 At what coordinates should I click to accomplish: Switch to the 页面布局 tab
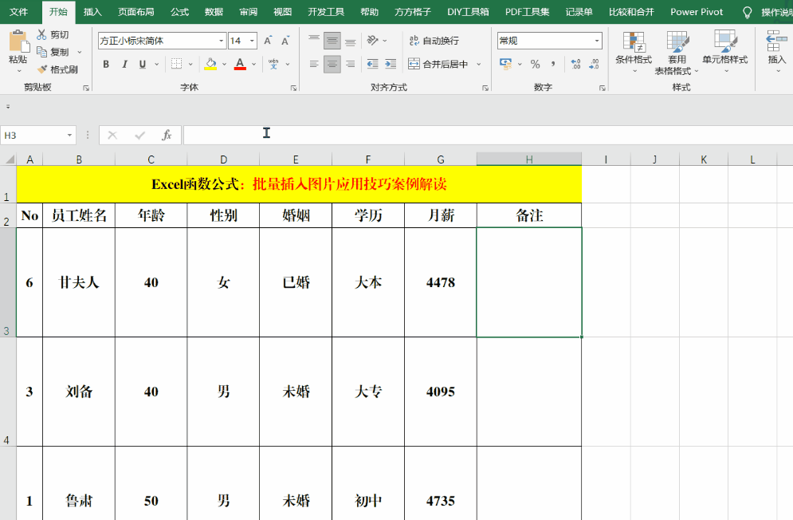coord(136,12)
